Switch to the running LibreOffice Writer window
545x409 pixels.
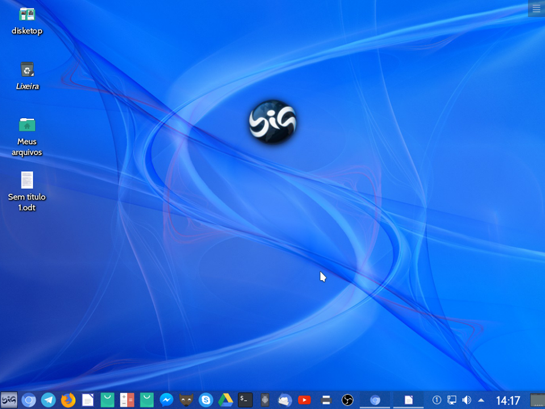click(409, 399)
